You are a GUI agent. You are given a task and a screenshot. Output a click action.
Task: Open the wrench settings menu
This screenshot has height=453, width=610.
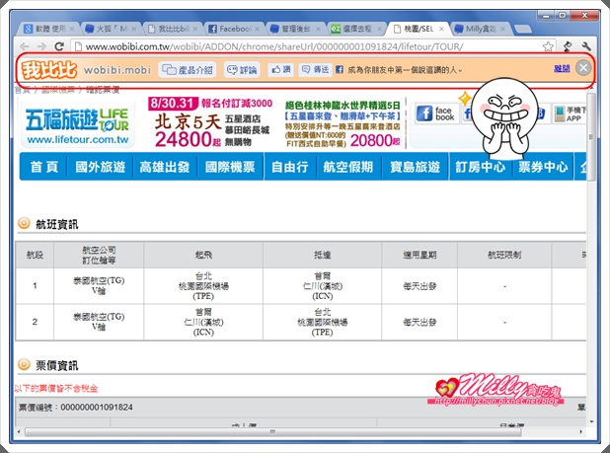point(586,46)
